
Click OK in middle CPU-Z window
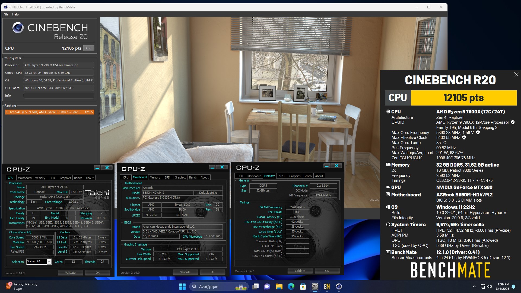coord(213,272)
